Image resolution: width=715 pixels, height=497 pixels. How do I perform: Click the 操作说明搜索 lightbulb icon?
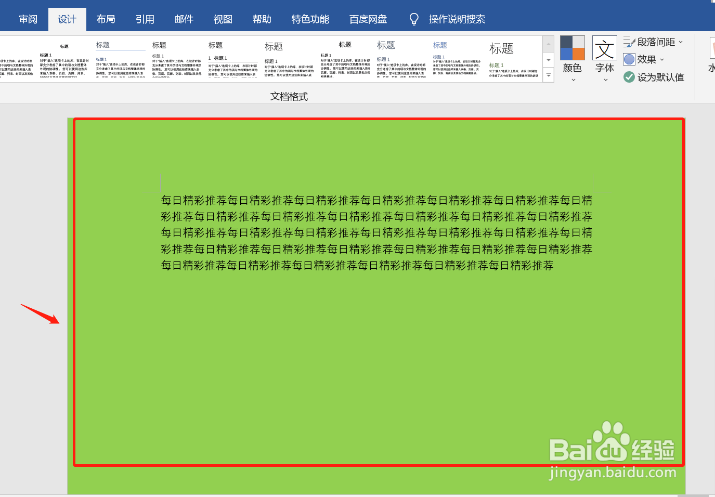click(x=413, y=19)
